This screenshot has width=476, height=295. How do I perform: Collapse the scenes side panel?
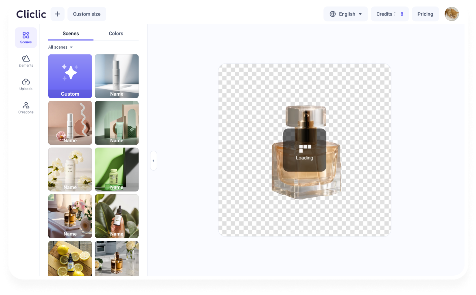click(x=153, y=161)
